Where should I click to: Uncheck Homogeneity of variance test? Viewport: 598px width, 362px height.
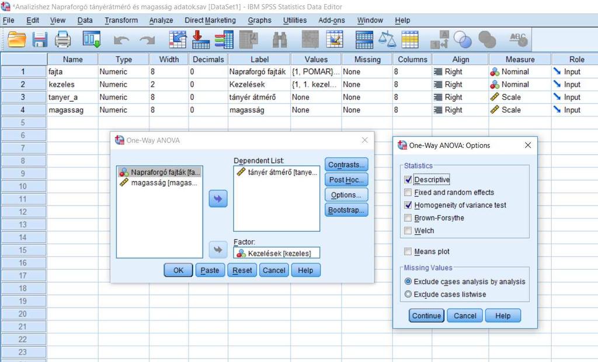pyautogui.click(x=408, y=205)
